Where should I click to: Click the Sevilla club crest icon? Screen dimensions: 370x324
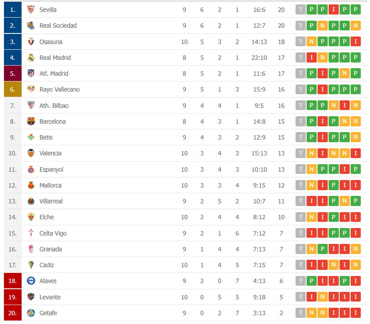coord(31,10)
